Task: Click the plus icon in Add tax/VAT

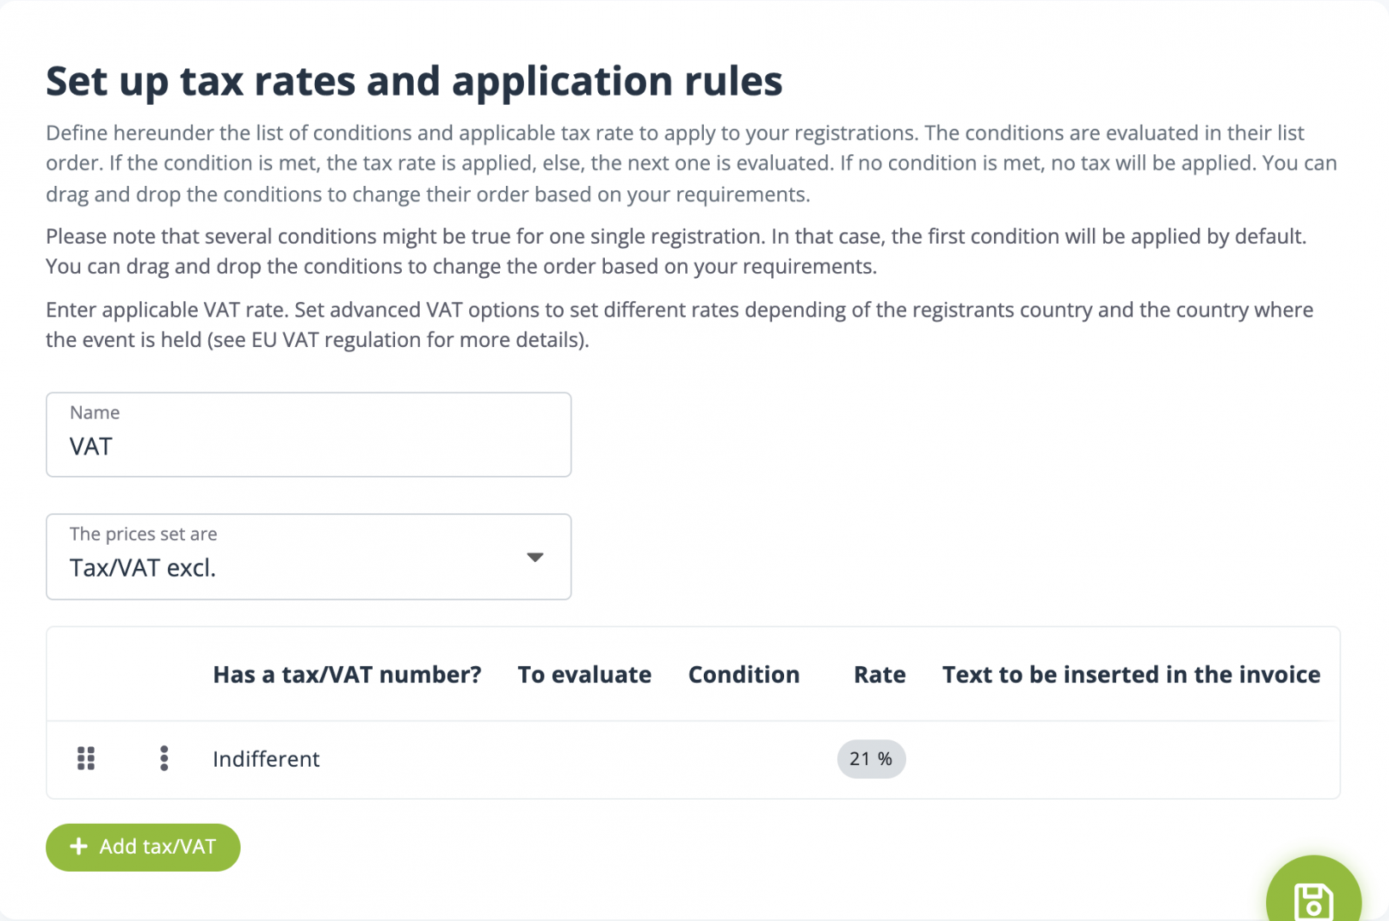Action: (x=78, y=847)
